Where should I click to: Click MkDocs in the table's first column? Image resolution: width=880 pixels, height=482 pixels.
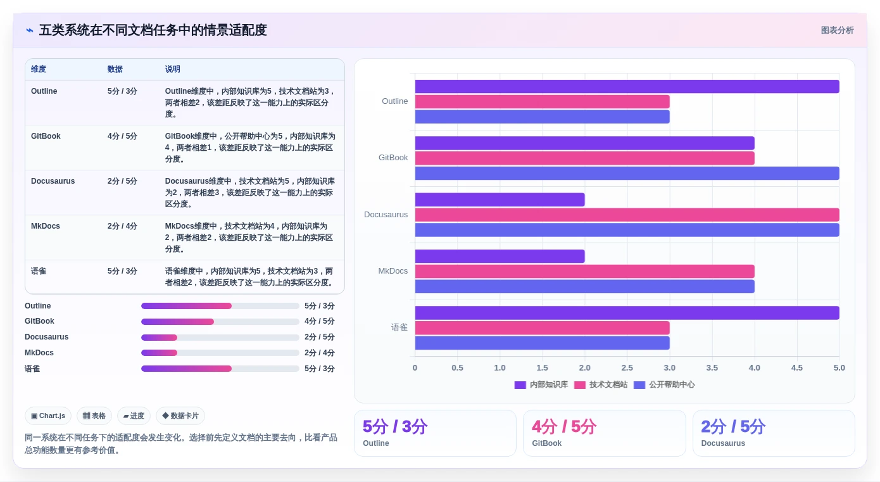[46, 226]
